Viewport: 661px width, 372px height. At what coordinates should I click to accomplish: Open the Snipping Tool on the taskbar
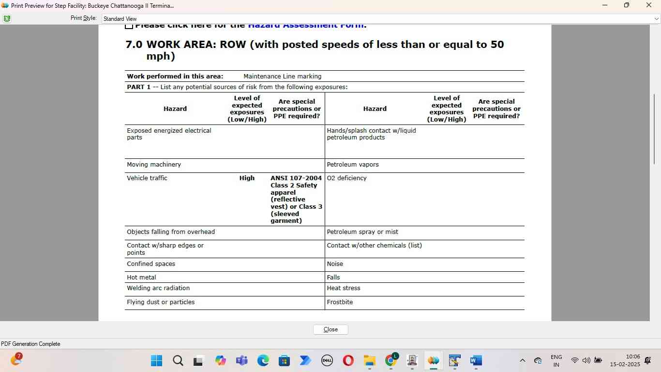point(454,360)
